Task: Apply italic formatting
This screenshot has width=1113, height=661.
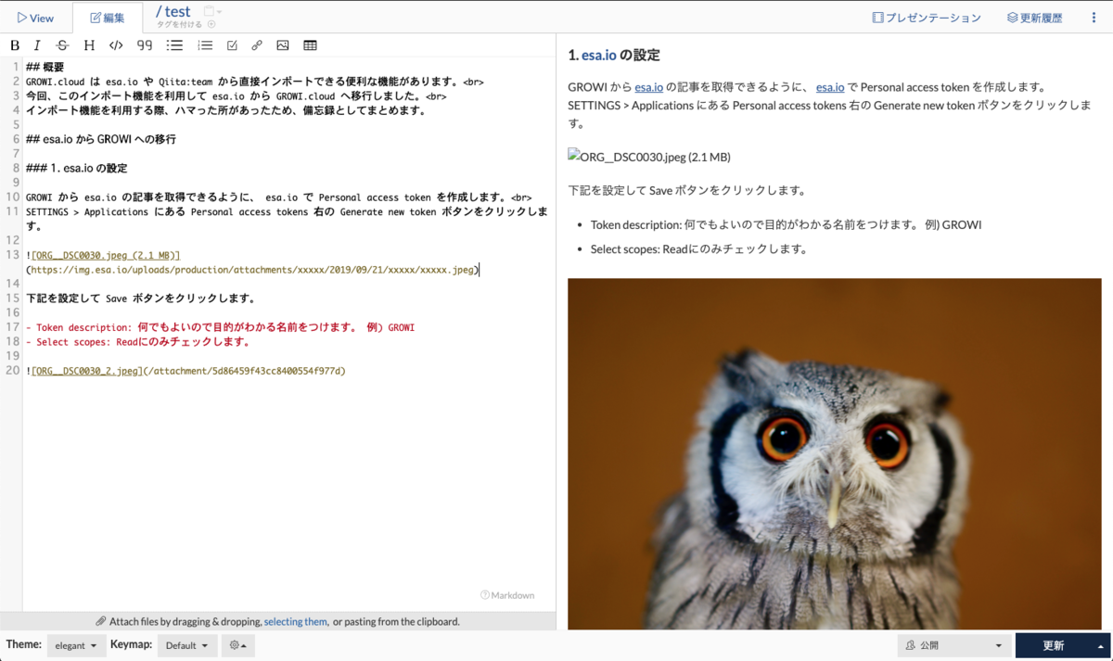Action: (x=37, y=44)
